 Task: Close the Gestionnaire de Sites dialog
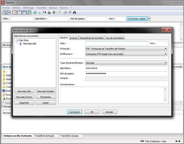click(167, 29)
